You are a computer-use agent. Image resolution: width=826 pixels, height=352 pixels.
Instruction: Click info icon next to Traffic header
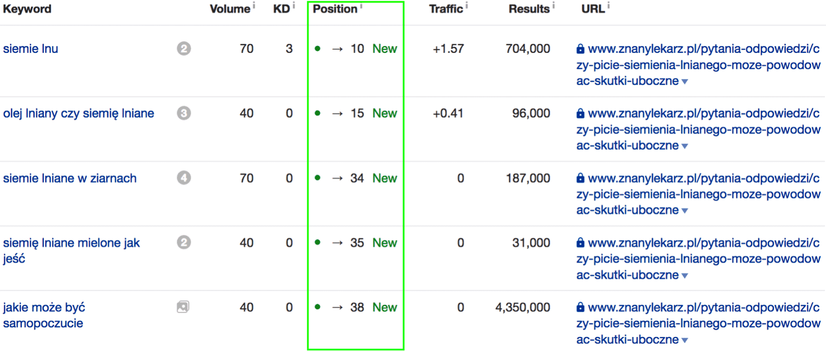pos(466,6)
